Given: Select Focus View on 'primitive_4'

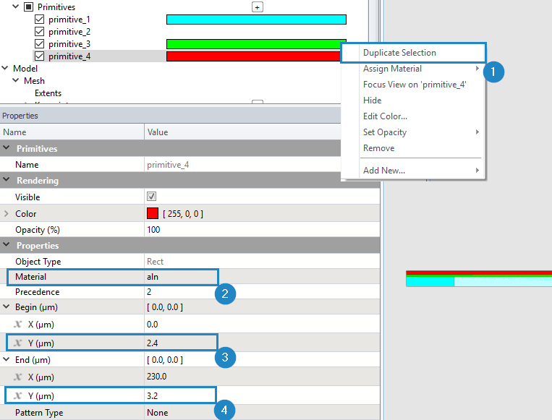Looking at the screenshot, I should click(x=413, y=85).
